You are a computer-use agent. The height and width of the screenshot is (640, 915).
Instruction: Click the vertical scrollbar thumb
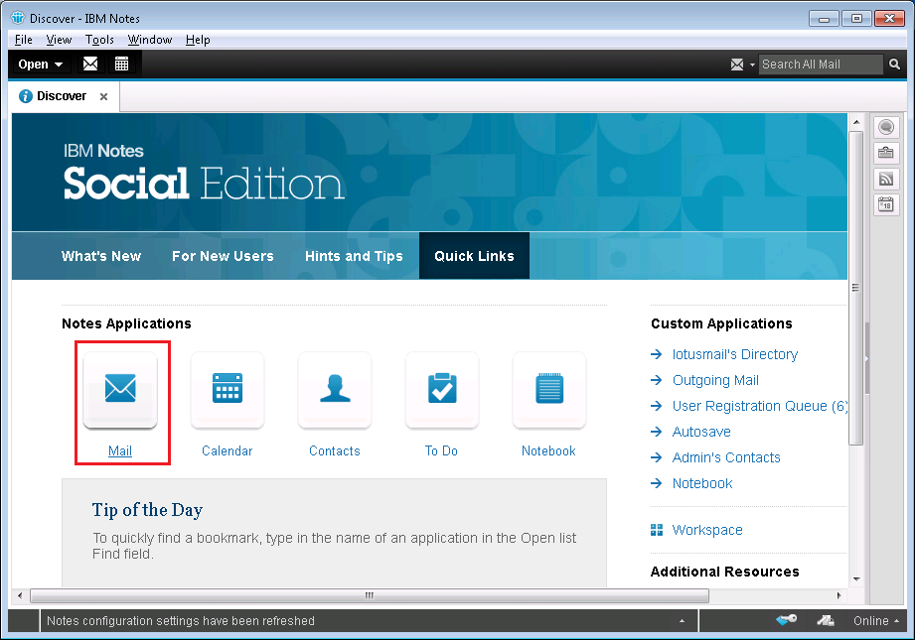point(856,288)
